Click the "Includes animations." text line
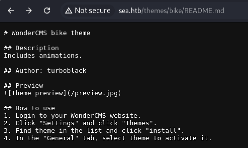This screenshot has height=148, width=248. click(43, 56)
